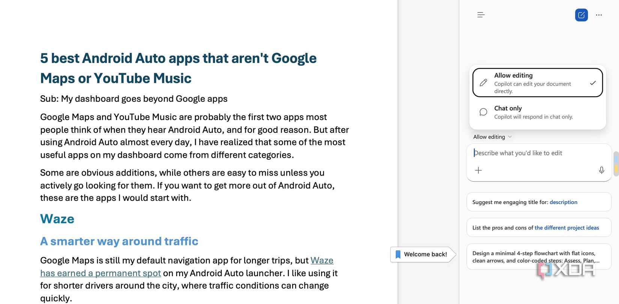Screen dimensions: 619x304
Task: Click the paragraph starting Some are obvious additions
Action: coord(188,185)
